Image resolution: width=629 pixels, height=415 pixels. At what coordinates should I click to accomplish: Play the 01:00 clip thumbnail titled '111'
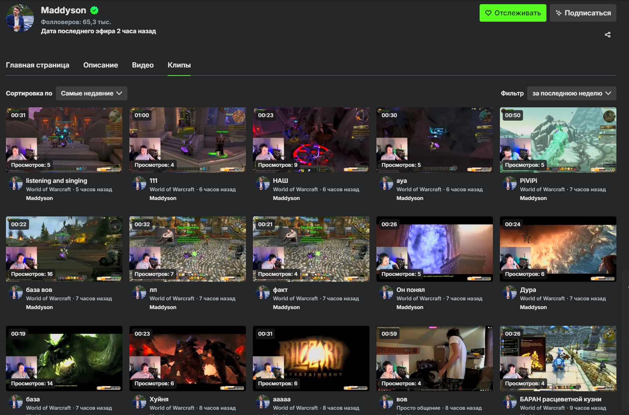coord(188,140)
